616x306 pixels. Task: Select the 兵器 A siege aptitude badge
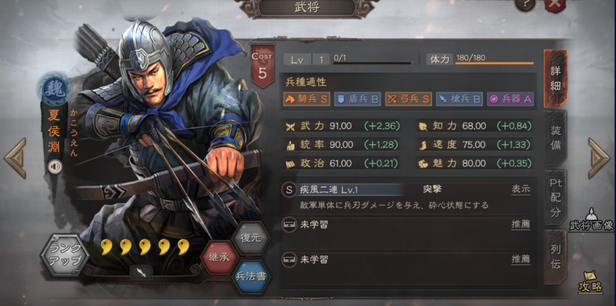[x=510, y=99]
